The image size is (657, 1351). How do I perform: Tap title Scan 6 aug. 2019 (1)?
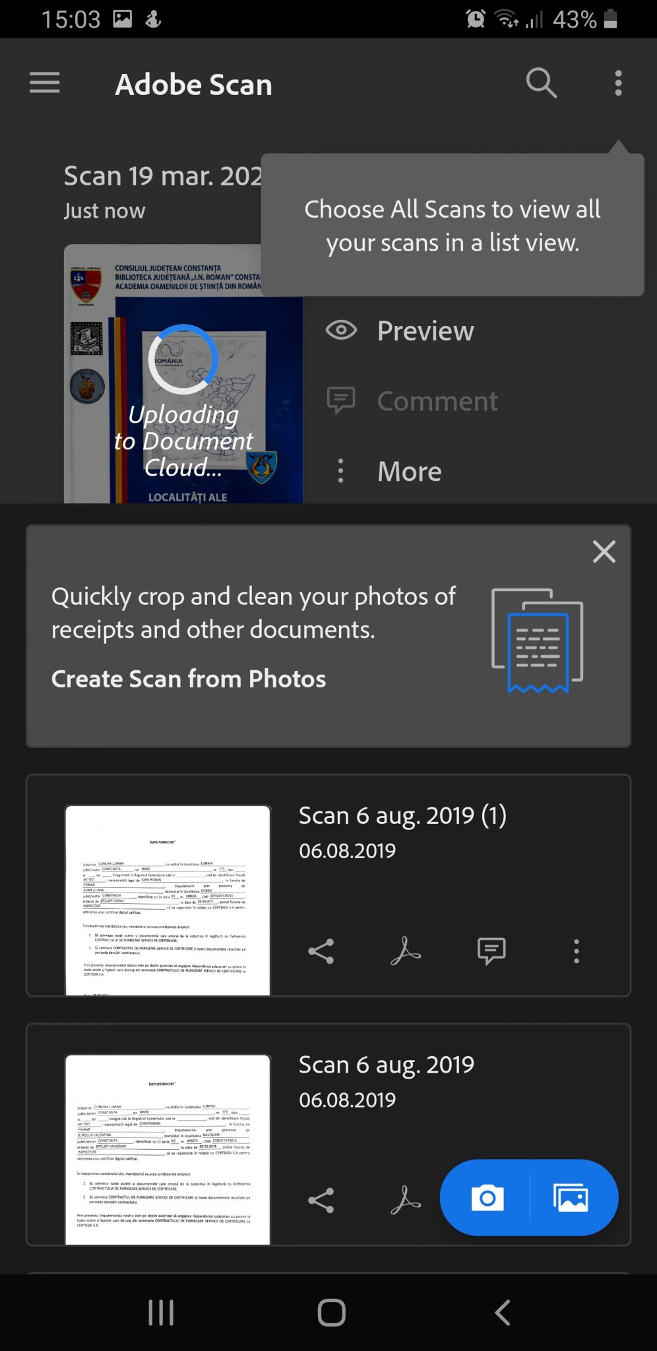coord(402,815)
